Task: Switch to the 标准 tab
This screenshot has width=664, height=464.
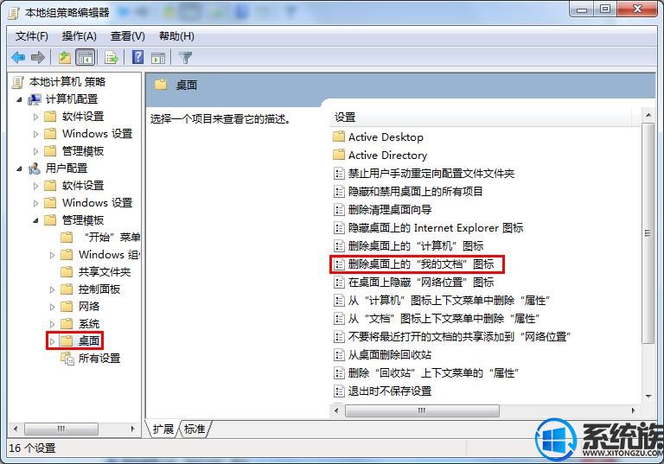Action: point(195,429)
